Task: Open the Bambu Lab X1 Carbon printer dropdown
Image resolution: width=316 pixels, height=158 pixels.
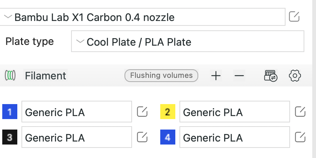Action: (x=142, y=17)
